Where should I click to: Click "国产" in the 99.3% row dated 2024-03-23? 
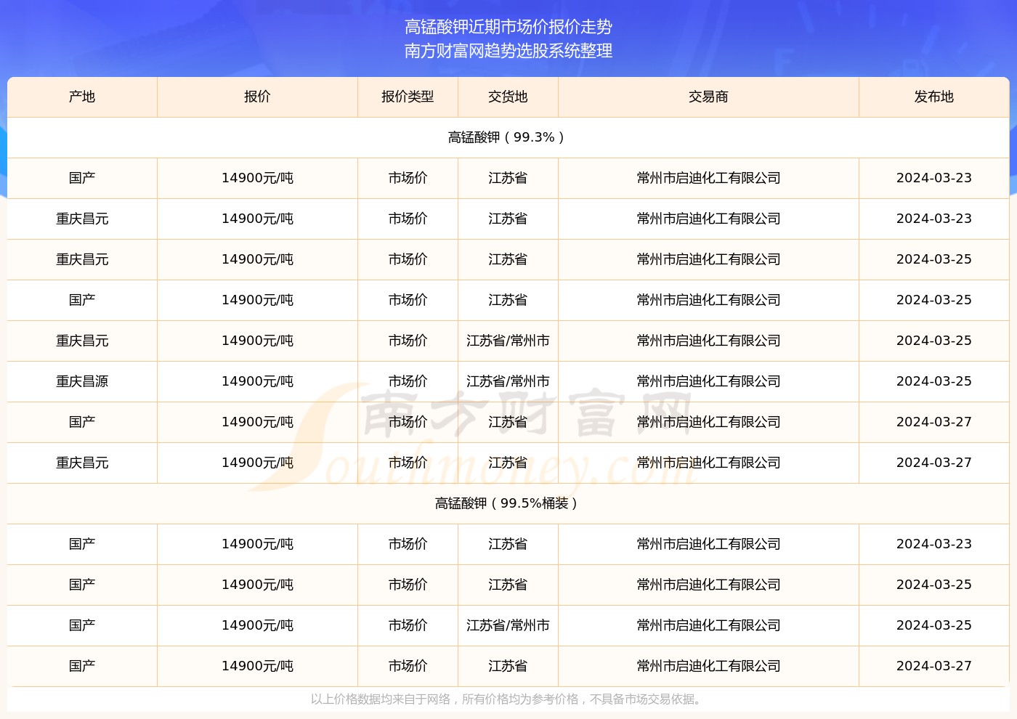coord(82,178)
